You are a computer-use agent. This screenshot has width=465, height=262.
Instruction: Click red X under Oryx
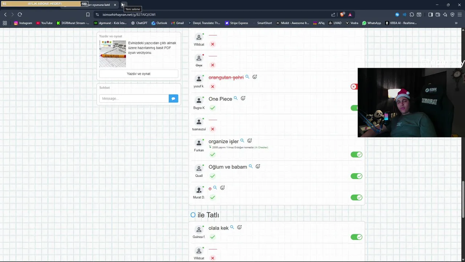213,65
